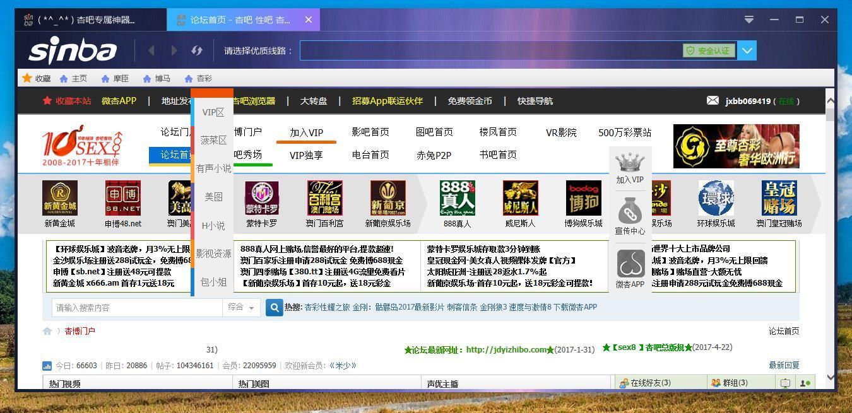Click the blue search magnifier button

[275, 308]
